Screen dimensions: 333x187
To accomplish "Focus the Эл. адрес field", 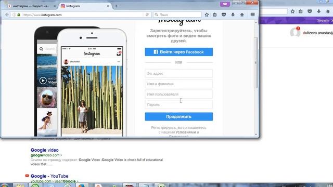I will click(179, 74).
